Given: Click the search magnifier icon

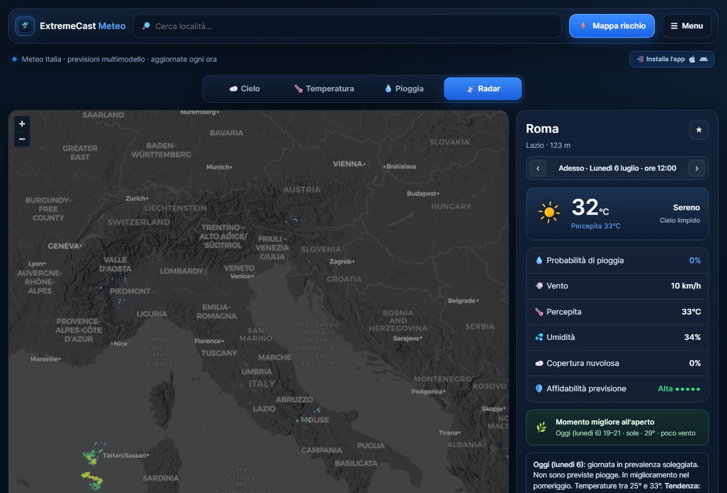Looking at the screenshot, I should click(146, 26).
